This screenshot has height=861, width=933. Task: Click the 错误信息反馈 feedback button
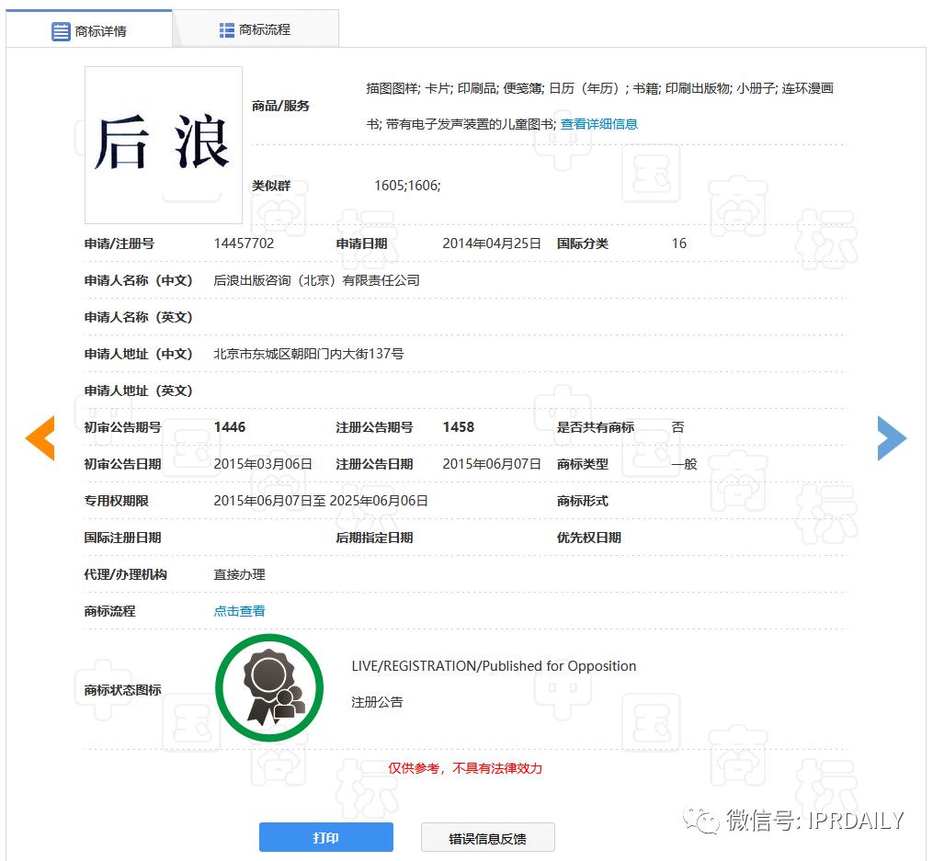[x=487, y=837]
